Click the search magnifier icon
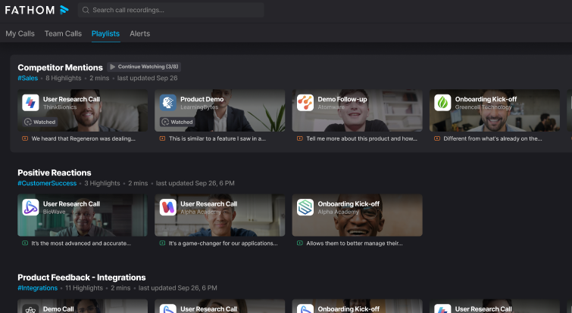Viewport: 572px width, 313px height. 86,10
